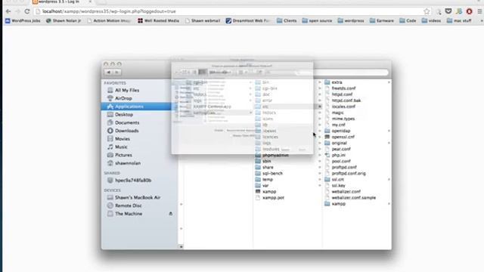Open the open source bookmarks folder
Screen dimensions: 484x272
[x=317, y=20]
